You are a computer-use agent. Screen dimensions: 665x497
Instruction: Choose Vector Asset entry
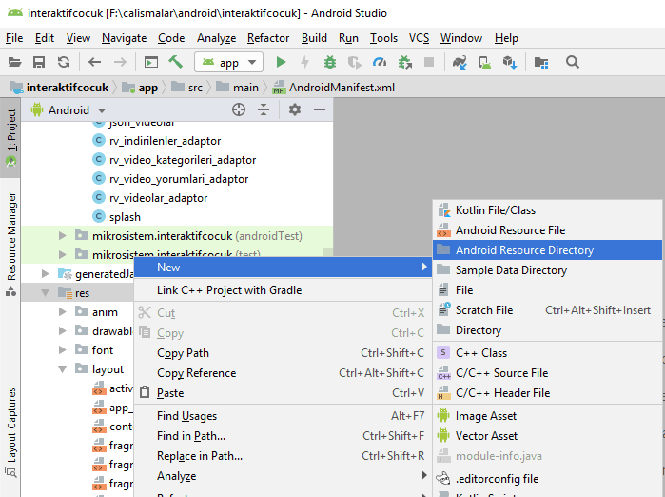[x=547, y=435]
